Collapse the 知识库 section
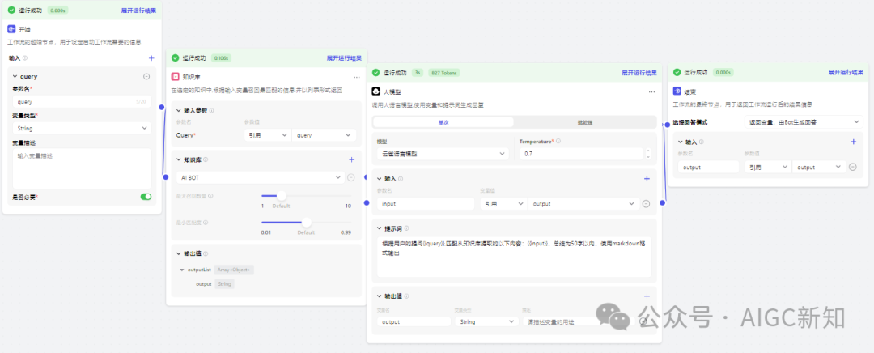Screen dimensions: 874x353 tap(178, 159)
